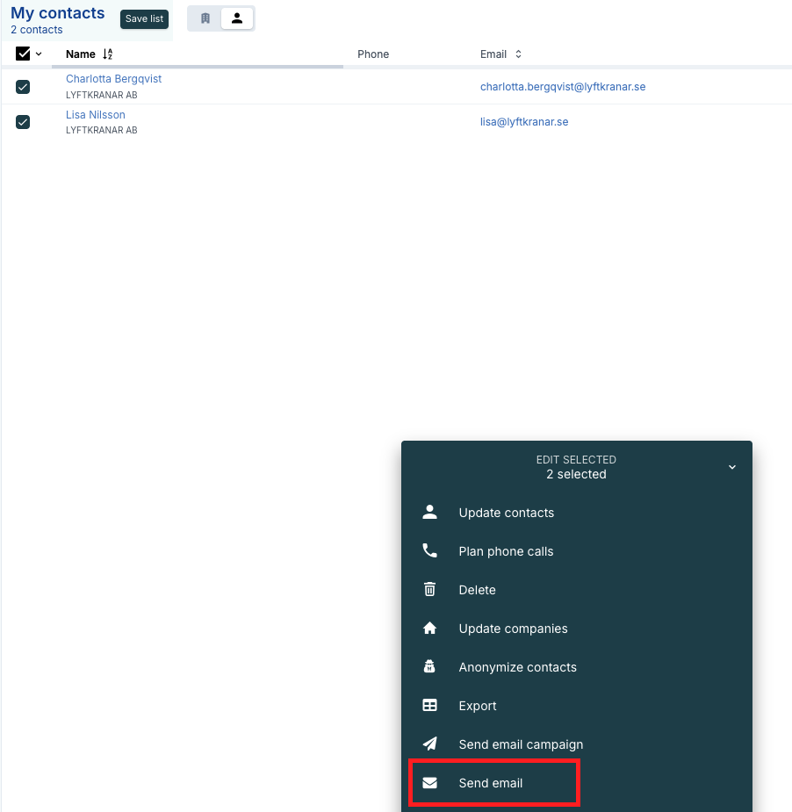Click the Save list button
The width and height of the screenshot is (792, 812).
pos(144,19)
